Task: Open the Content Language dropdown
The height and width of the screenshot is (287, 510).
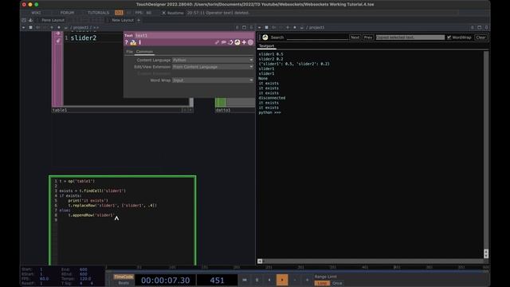Action: point(213,61)
